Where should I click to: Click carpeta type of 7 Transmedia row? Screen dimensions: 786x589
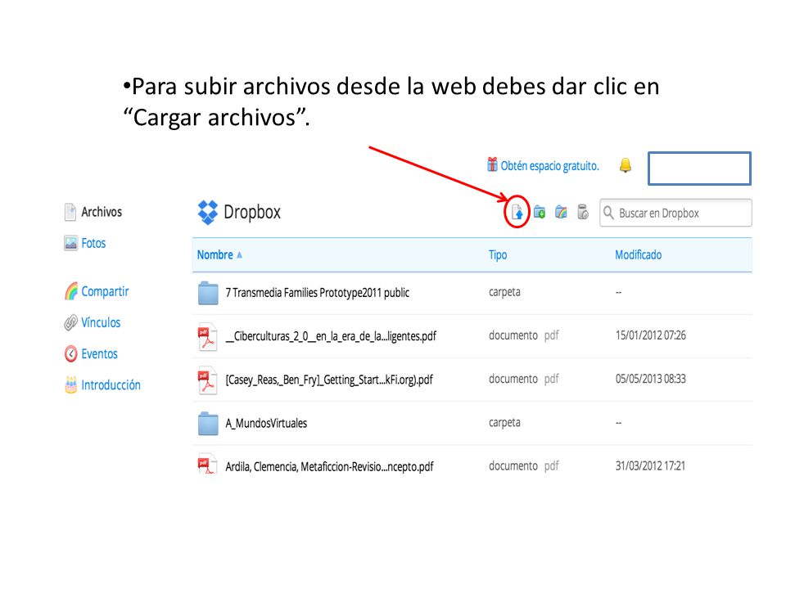[504, 292]
